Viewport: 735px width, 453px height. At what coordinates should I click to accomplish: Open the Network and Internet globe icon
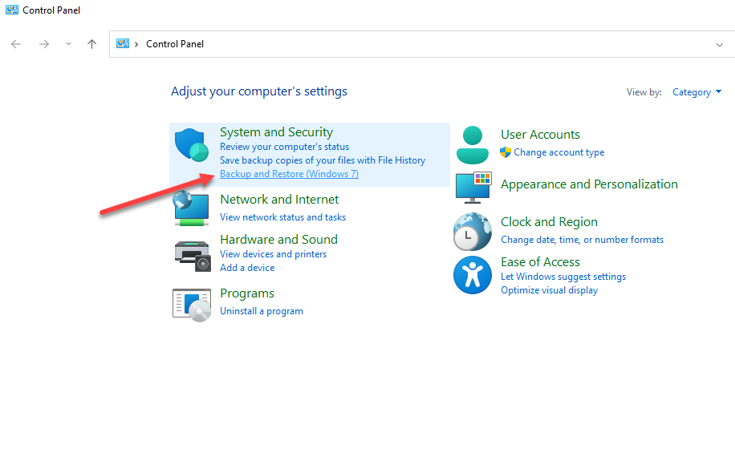191,208
